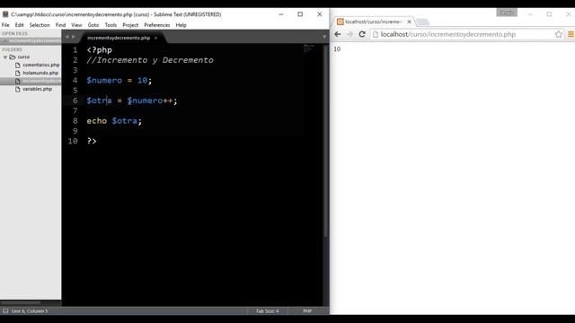Open the Tab Size: 4 selector
Viewport: 575px width, 323px height.
pos(268,311)
